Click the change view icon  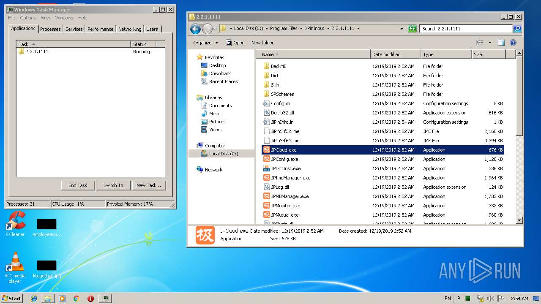click(x=480, y=43)
